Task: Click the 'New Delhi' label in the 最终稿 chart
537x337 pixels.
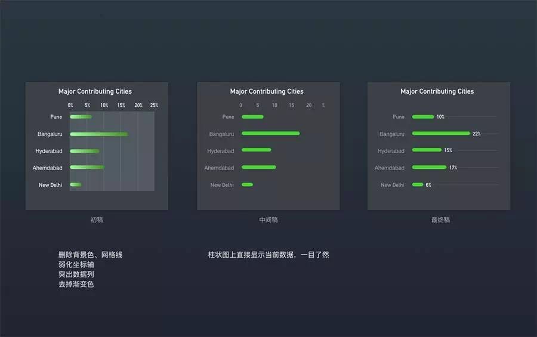Action: tap(392, 185)
